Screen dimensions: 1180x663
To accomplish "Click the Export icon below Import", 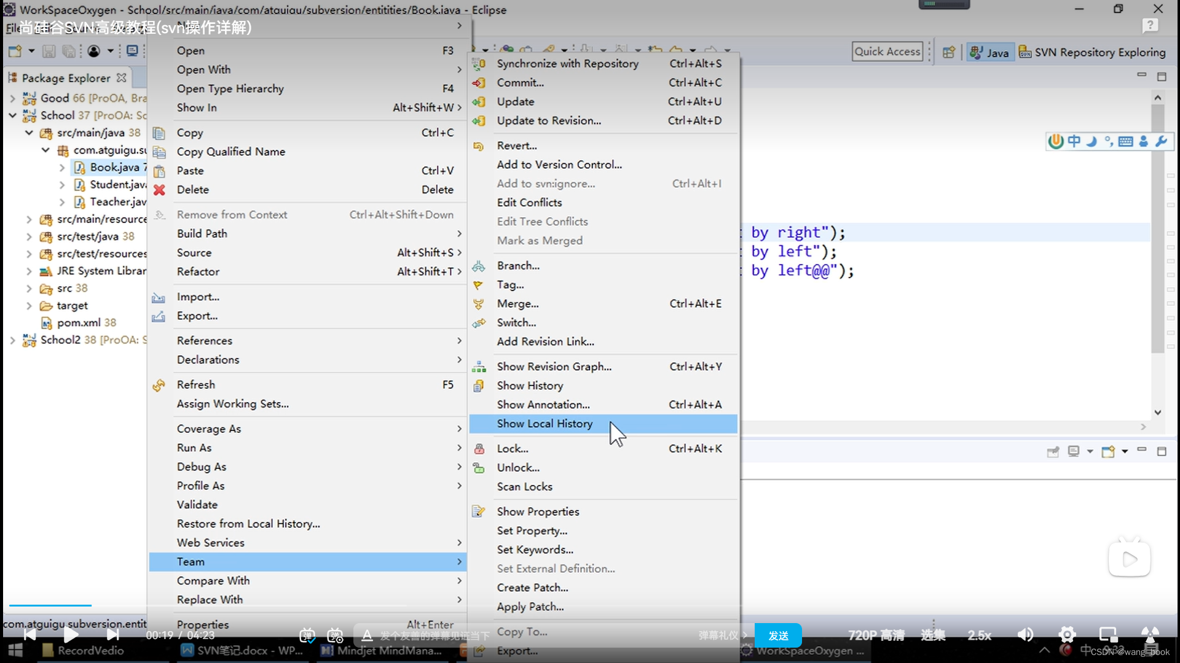I will pyautogui.click(x=159, y=316).
